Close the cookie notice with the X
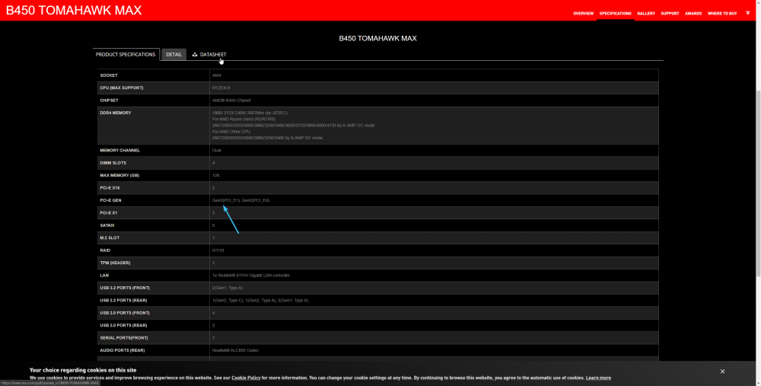 tap(722, 372)
